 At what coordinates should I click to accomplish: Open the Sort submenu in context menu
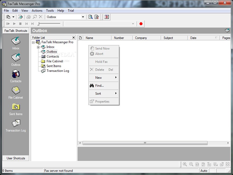(104, 93)
